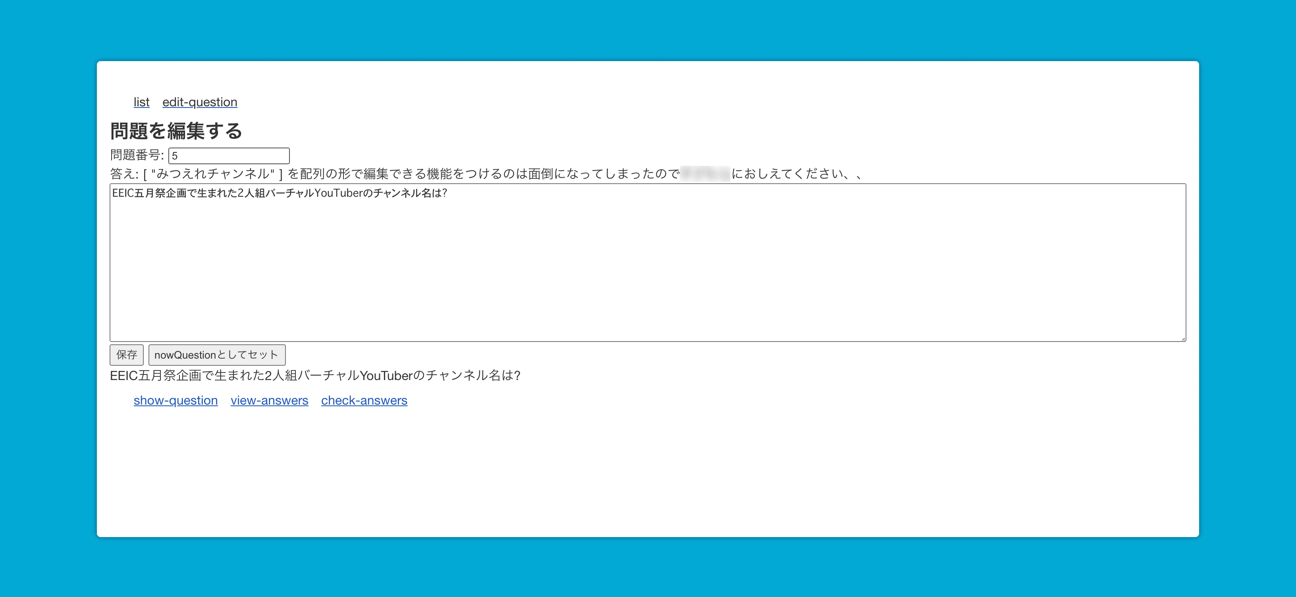The height and width of the screenshot is (597, 1296).
Task: Click the 問題番号 label
Action: (137, 155)
